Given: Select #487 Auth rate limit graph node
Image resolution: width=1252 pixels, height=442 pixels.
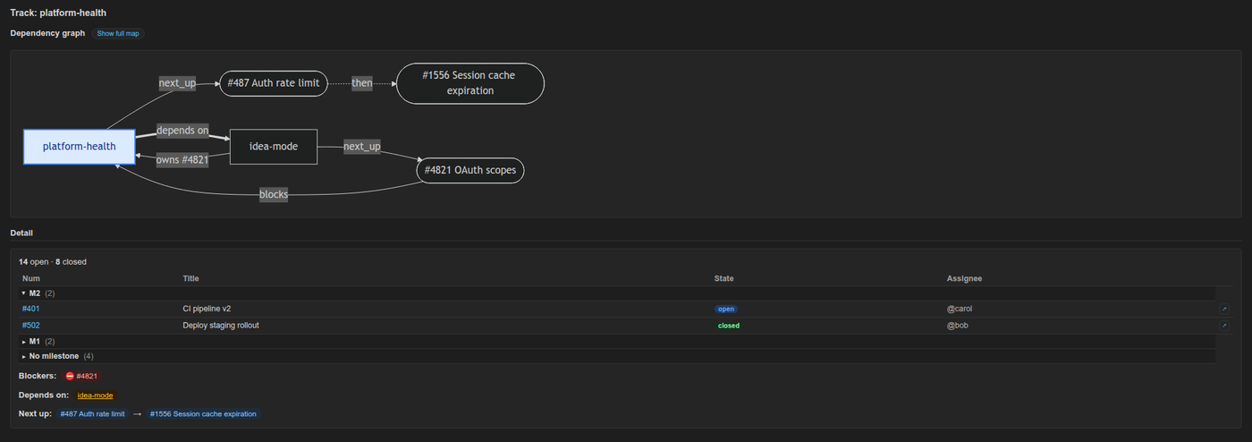Looking at the screenshot, I should tap(274, 83).
